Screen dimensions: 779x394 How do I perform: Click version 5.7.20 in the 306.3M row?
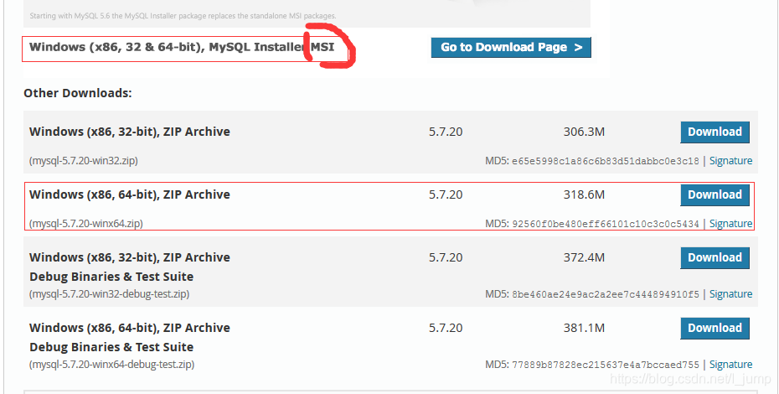coord(446,132)
